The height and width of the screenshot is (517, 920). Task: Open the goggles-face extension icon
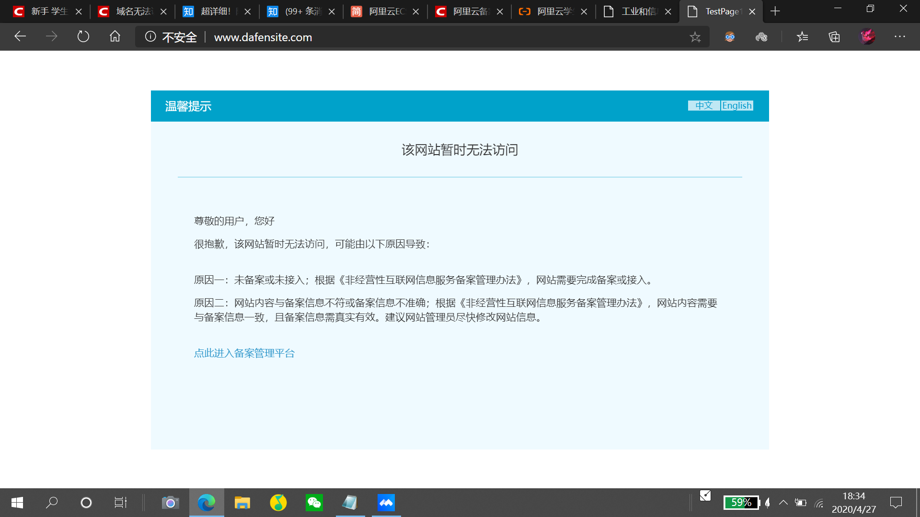(x=730, y=37)
